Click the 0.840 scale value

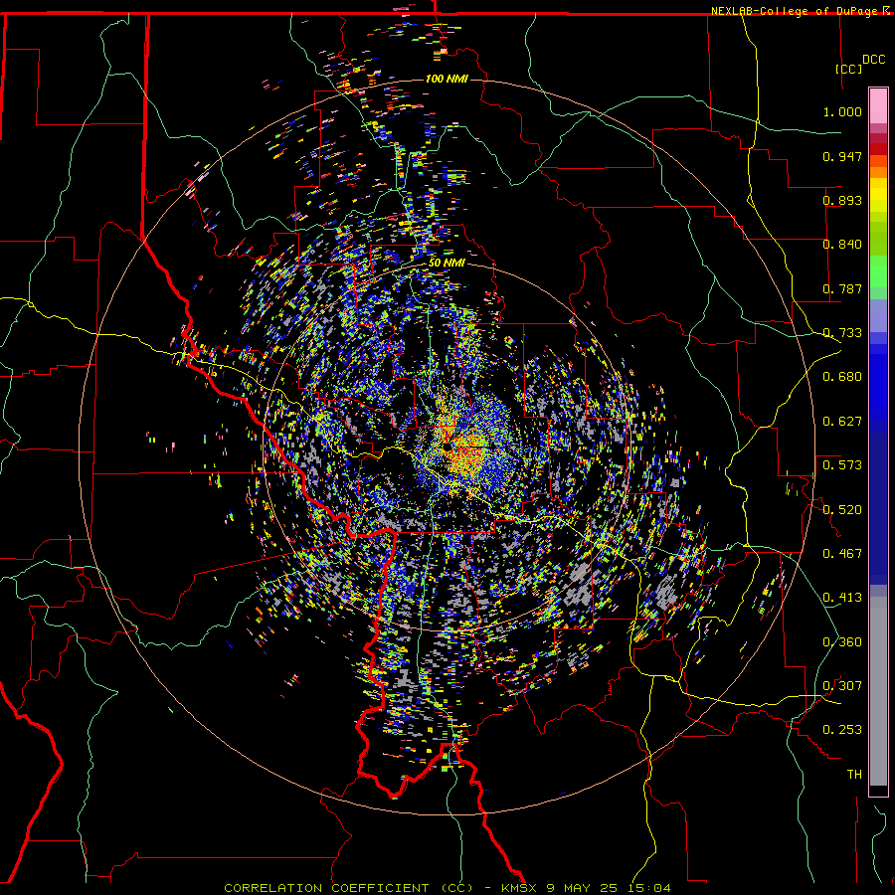tap(842, 245)
